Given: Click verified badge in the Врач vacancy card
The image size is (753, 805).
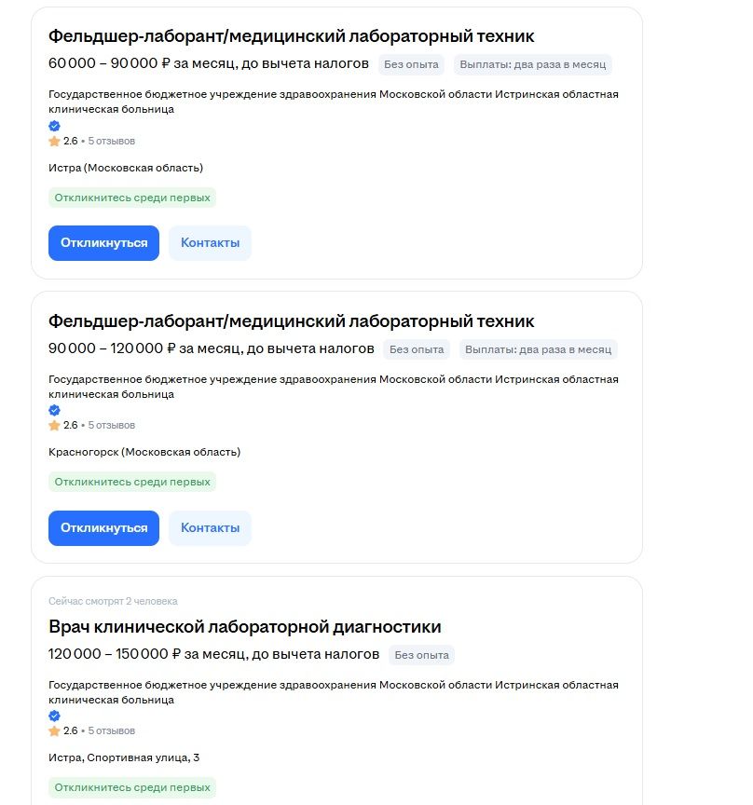Looking at the screenshot, I should [x=54, y=716].
